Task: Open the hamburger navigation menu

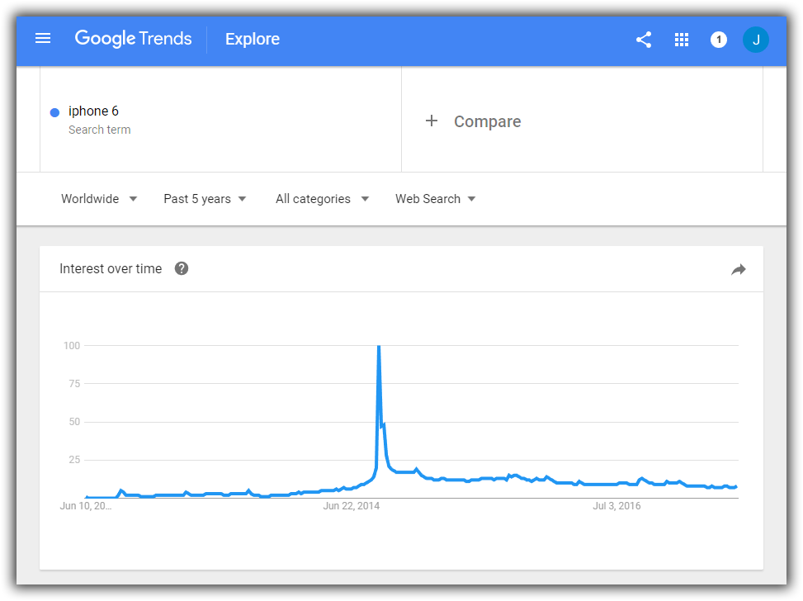Action: 43,39
